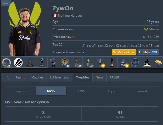163x125 pixels.
Task: Click the 3 x Major winner badge
Action: pyautogui.click(x=124, y=52)
